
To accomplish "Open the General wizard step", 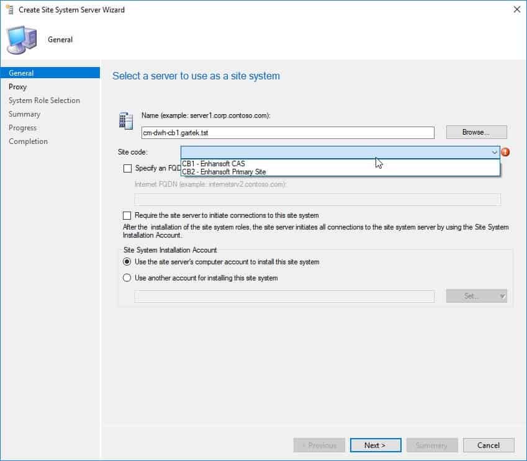I will pyautogui.click(x=22, y=73).
